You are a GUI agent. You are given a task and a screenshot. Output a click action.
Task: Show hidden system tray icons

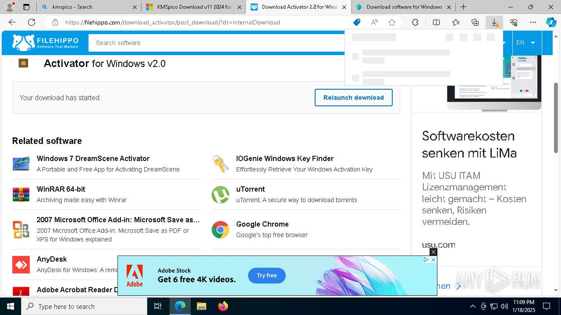472,306
